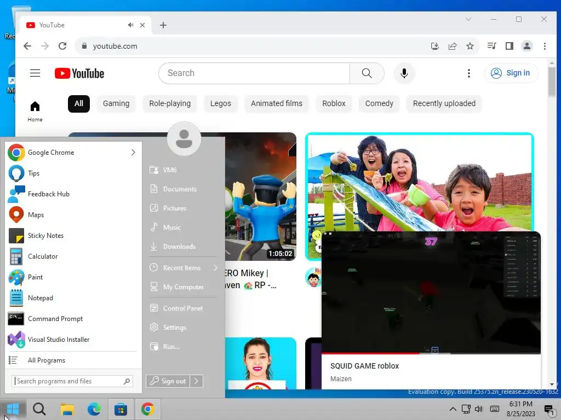
Task: Reload the YouTube page
Action: 62,46
